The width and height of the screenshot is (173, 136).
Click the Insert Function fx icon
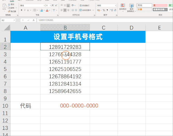tap(34, 20)
